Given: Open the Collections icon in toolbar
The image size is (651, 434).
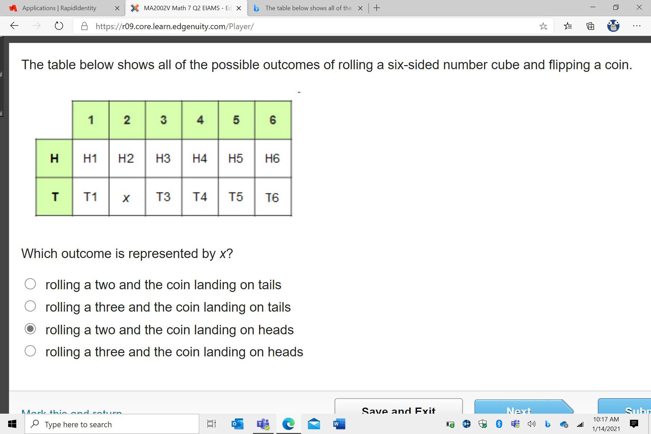Looking at the screenshot, I should tap(590, 26).
